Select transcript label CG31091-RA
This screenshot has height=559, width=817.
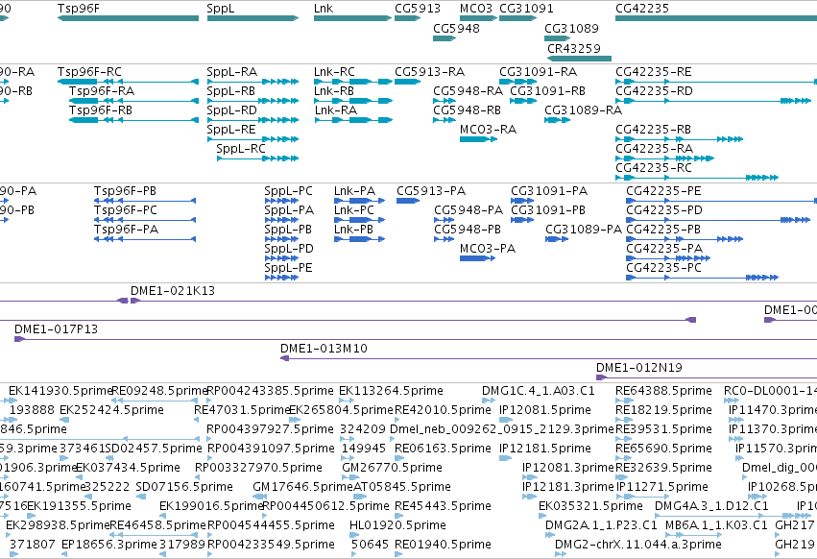click(x=539, y=72)
